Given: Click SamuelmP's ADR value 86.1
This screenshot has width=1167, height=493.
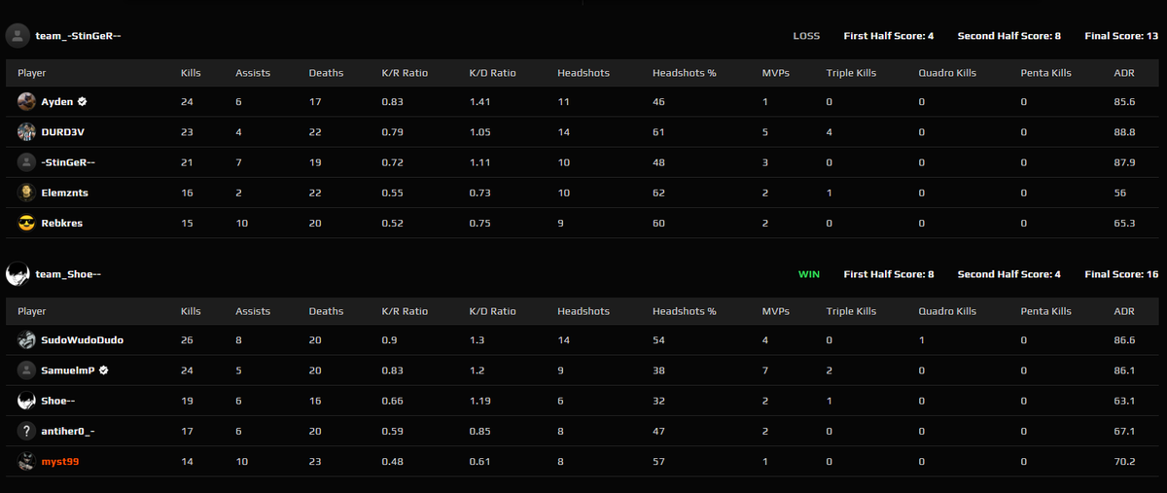Looking at the screenshot, I should click(x=1124, y=370).
